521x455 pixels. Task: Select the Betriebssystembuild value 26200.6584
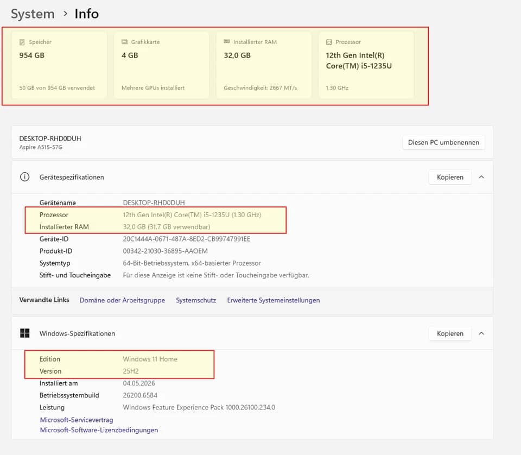(140, 395)
